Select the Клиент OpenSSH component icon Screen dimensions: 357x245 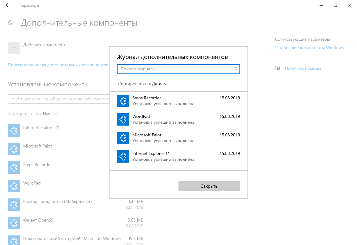pos(14,223)
